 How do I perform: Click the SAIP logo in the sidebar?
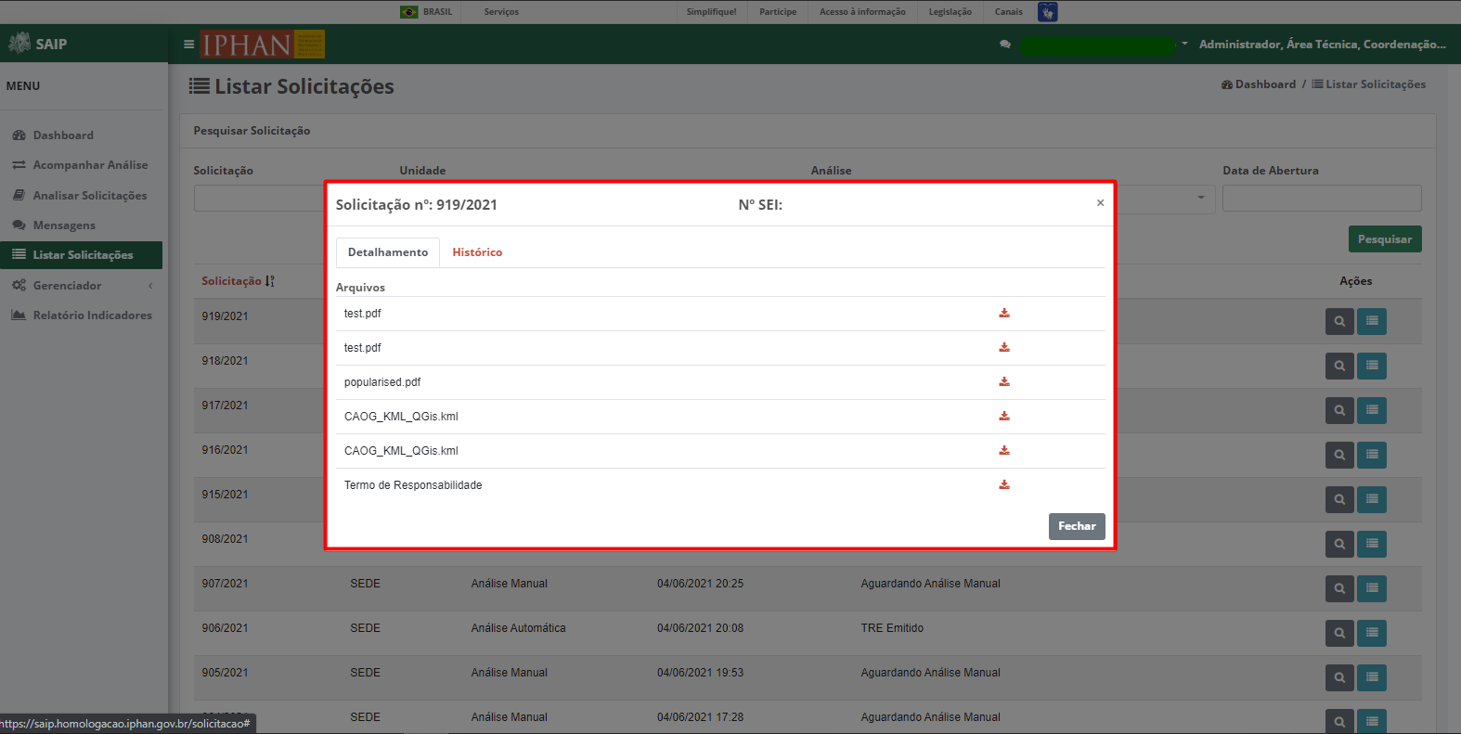(x=38, y=44)
